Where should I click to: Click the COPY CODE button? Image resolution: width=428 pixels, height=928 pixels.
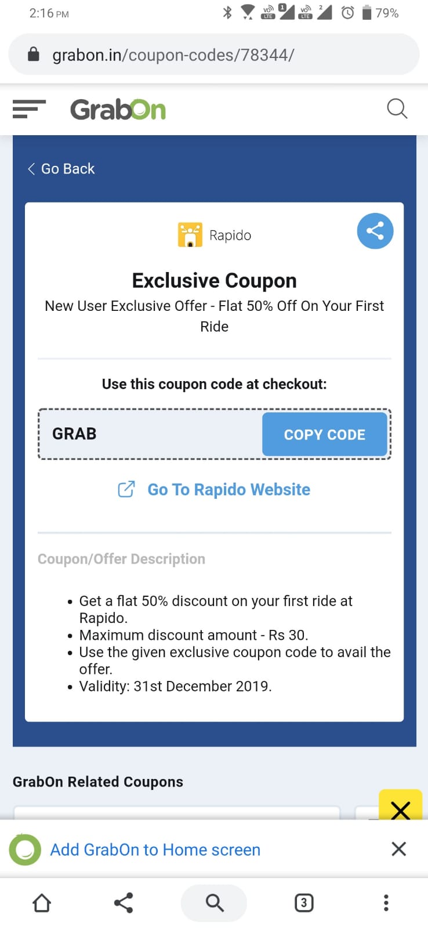point(325,434)
